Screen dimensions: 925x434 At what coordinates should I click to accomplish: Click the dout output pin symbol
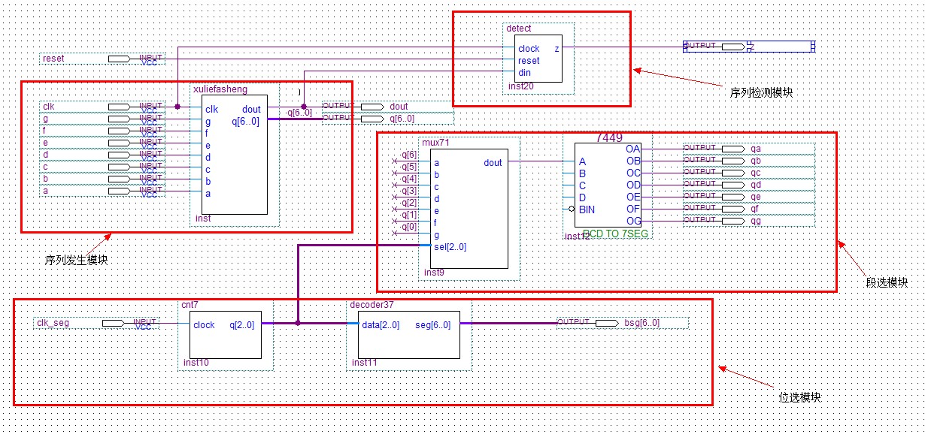pyautogui.click(x=372, y=107)
